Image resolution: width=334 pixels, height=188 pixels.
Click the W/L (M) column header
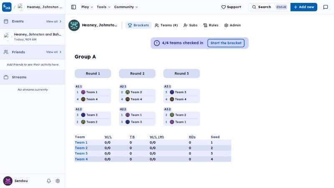tap(157, 137)
